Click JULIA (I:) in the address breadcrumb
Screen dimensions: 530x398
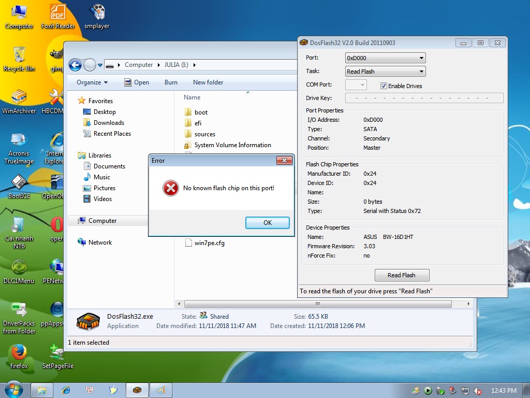176,65
